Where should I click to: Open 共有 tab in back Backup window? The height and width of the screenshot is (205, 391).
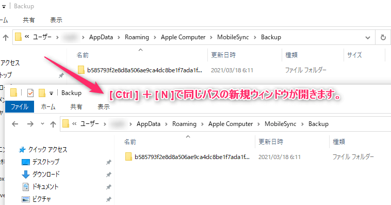[x=29, y=20]
